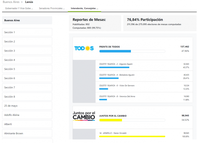Screen dimensions: 197x143
Task: Click the Nestor Grindetti list row
Action: click(144, 134)
